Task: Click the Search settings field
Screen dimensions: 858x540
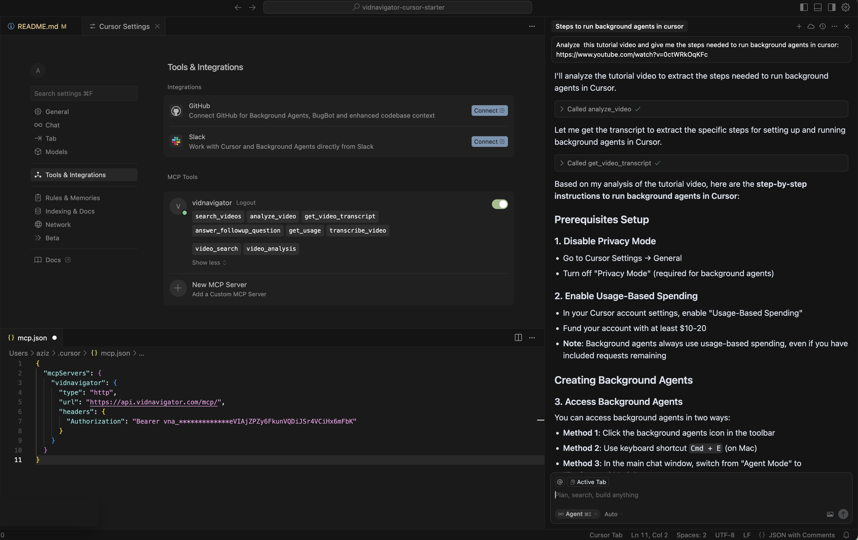Action: (x=84, y=93)
